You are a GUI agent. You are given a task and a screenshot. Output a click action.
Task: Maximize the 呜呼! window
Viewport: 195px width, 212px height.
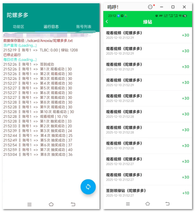(173, 7)
